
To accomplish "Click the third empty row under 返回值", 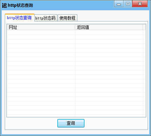I will point(109,41).
